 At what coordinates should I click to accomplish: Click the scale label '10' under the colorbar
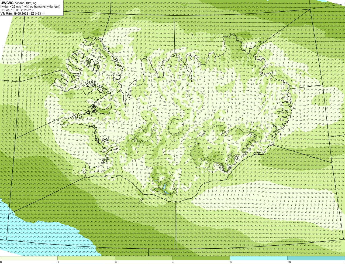coord(289,262)
